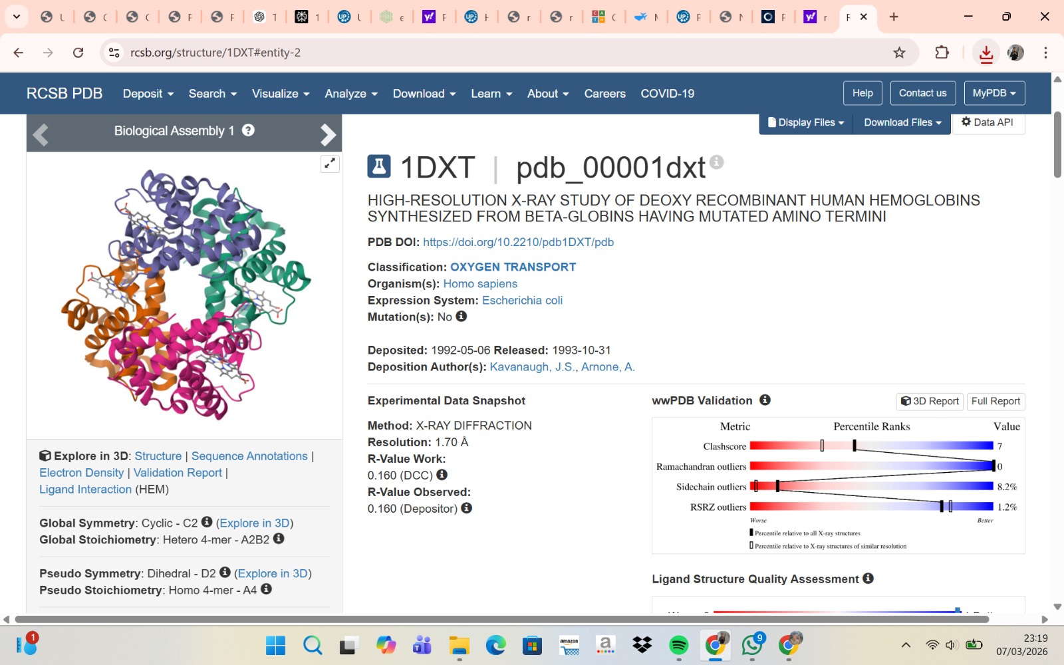Open the Display Files dropdown
The width and height of the screenshot is (1064, 665).
(x=805, y=122)
